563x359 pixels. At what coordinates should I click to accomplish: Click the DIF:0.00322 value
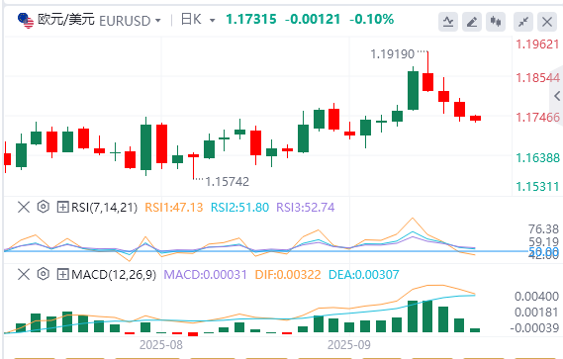(288, 275)
